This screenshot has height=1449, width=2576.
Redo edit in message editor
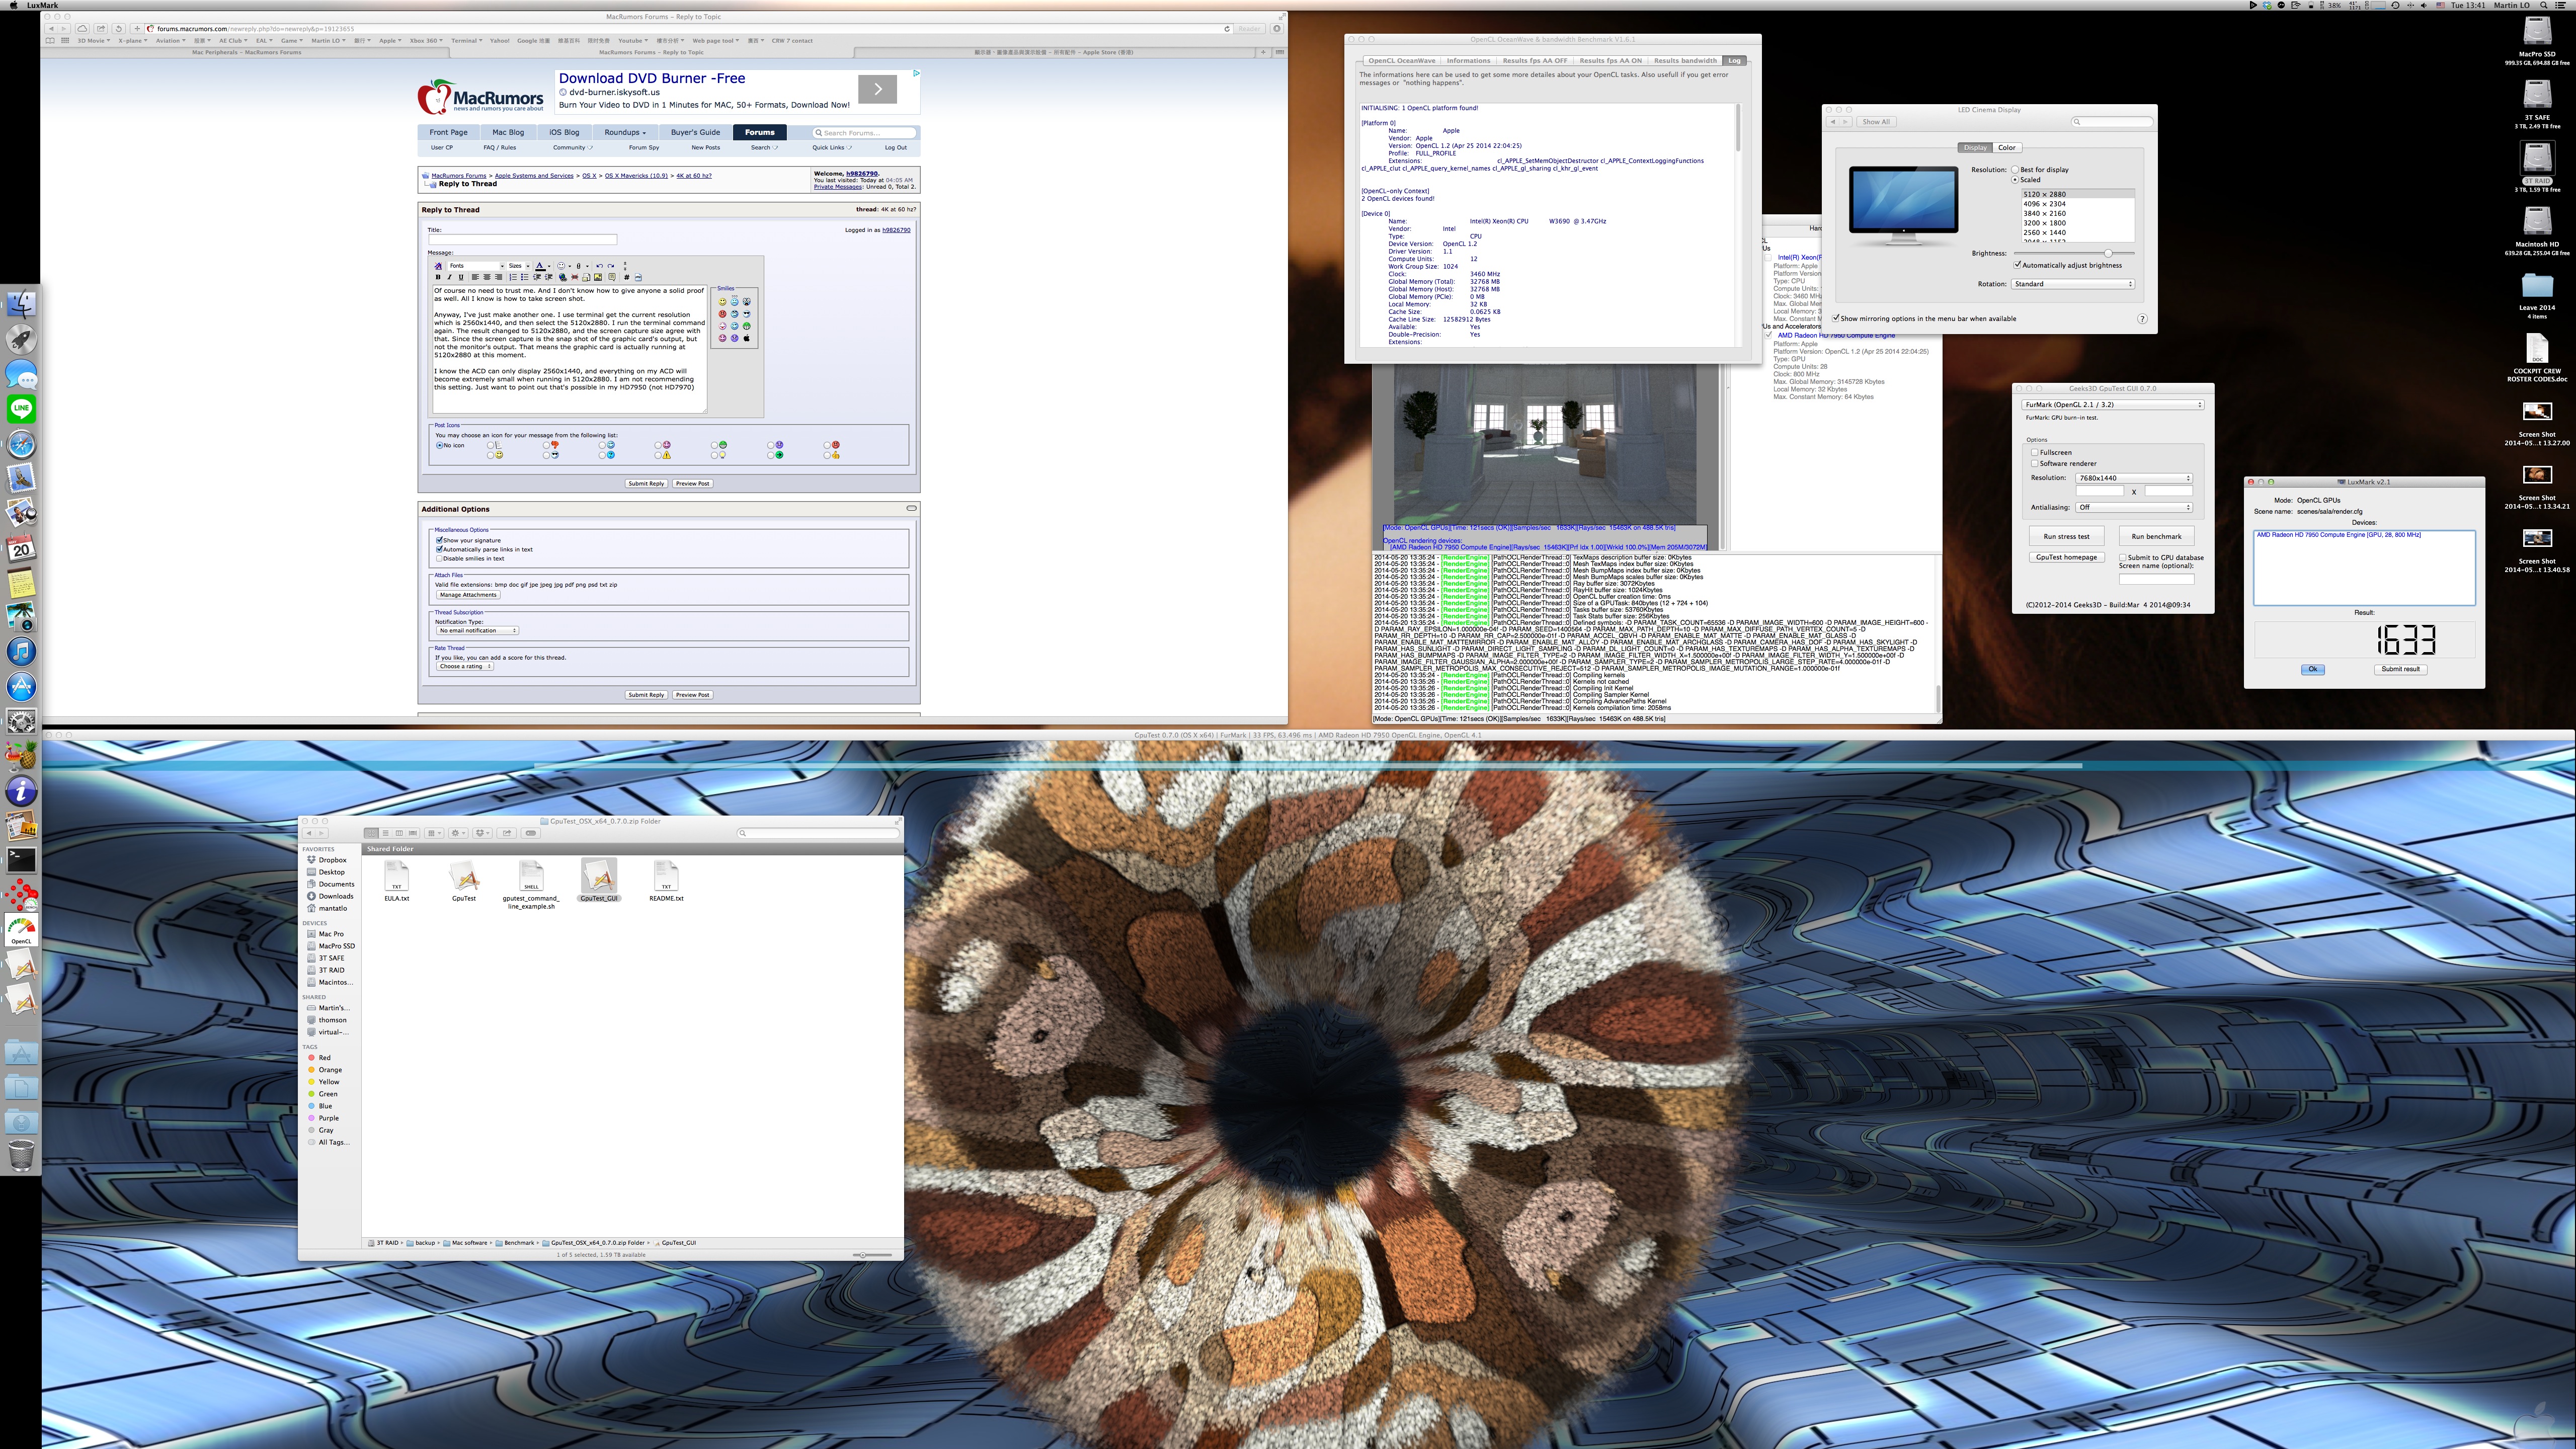tap(611, 266)
